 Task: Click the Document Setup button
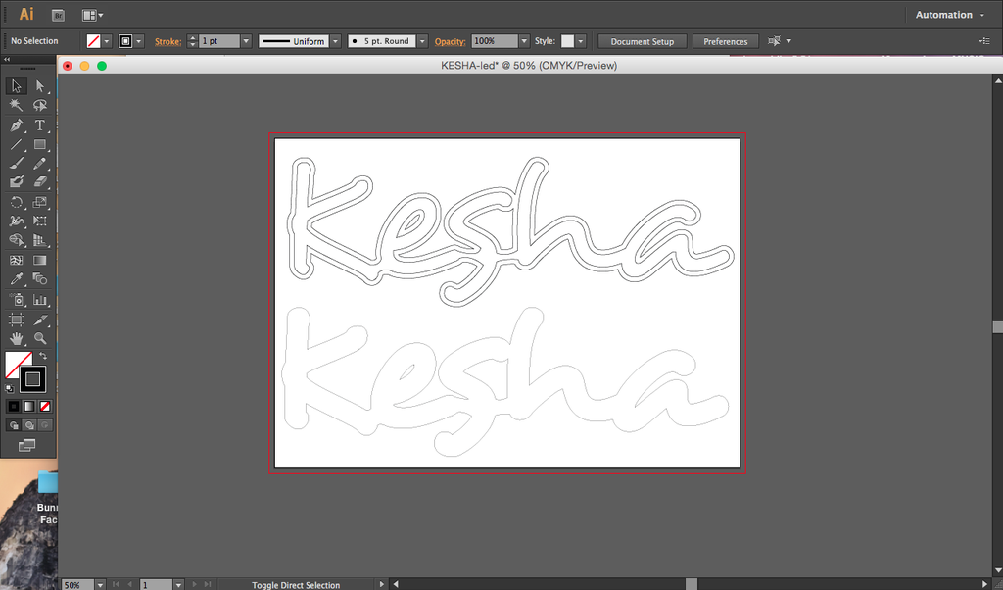pyautogui.click(x=643, y=41)
